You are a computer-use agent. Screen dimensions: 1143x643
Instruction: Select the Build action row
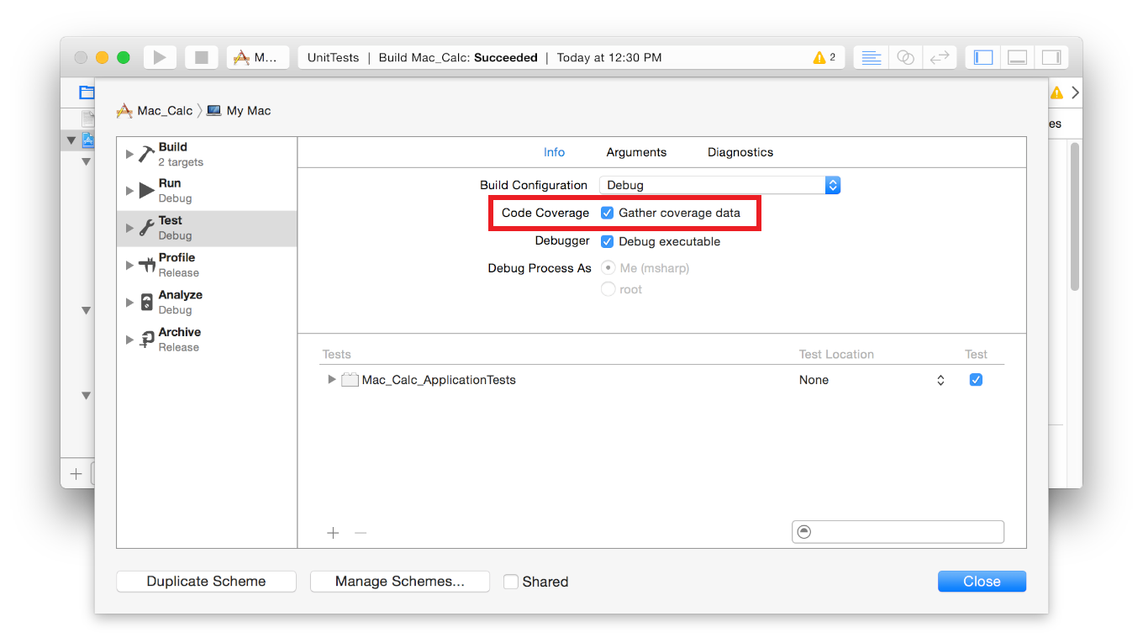pos(207,154)
